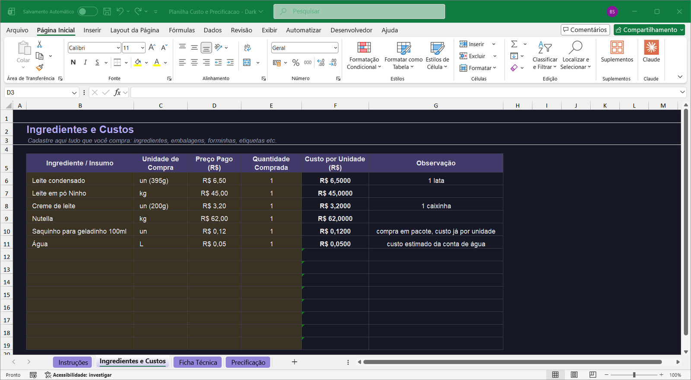Decrease the decimal places

(x=333, y=63)
